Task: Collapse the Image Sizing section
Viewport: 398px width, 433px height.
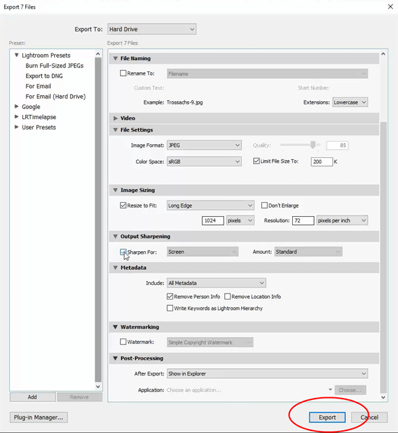Action: pyautogui.click(x=116, y=190)
